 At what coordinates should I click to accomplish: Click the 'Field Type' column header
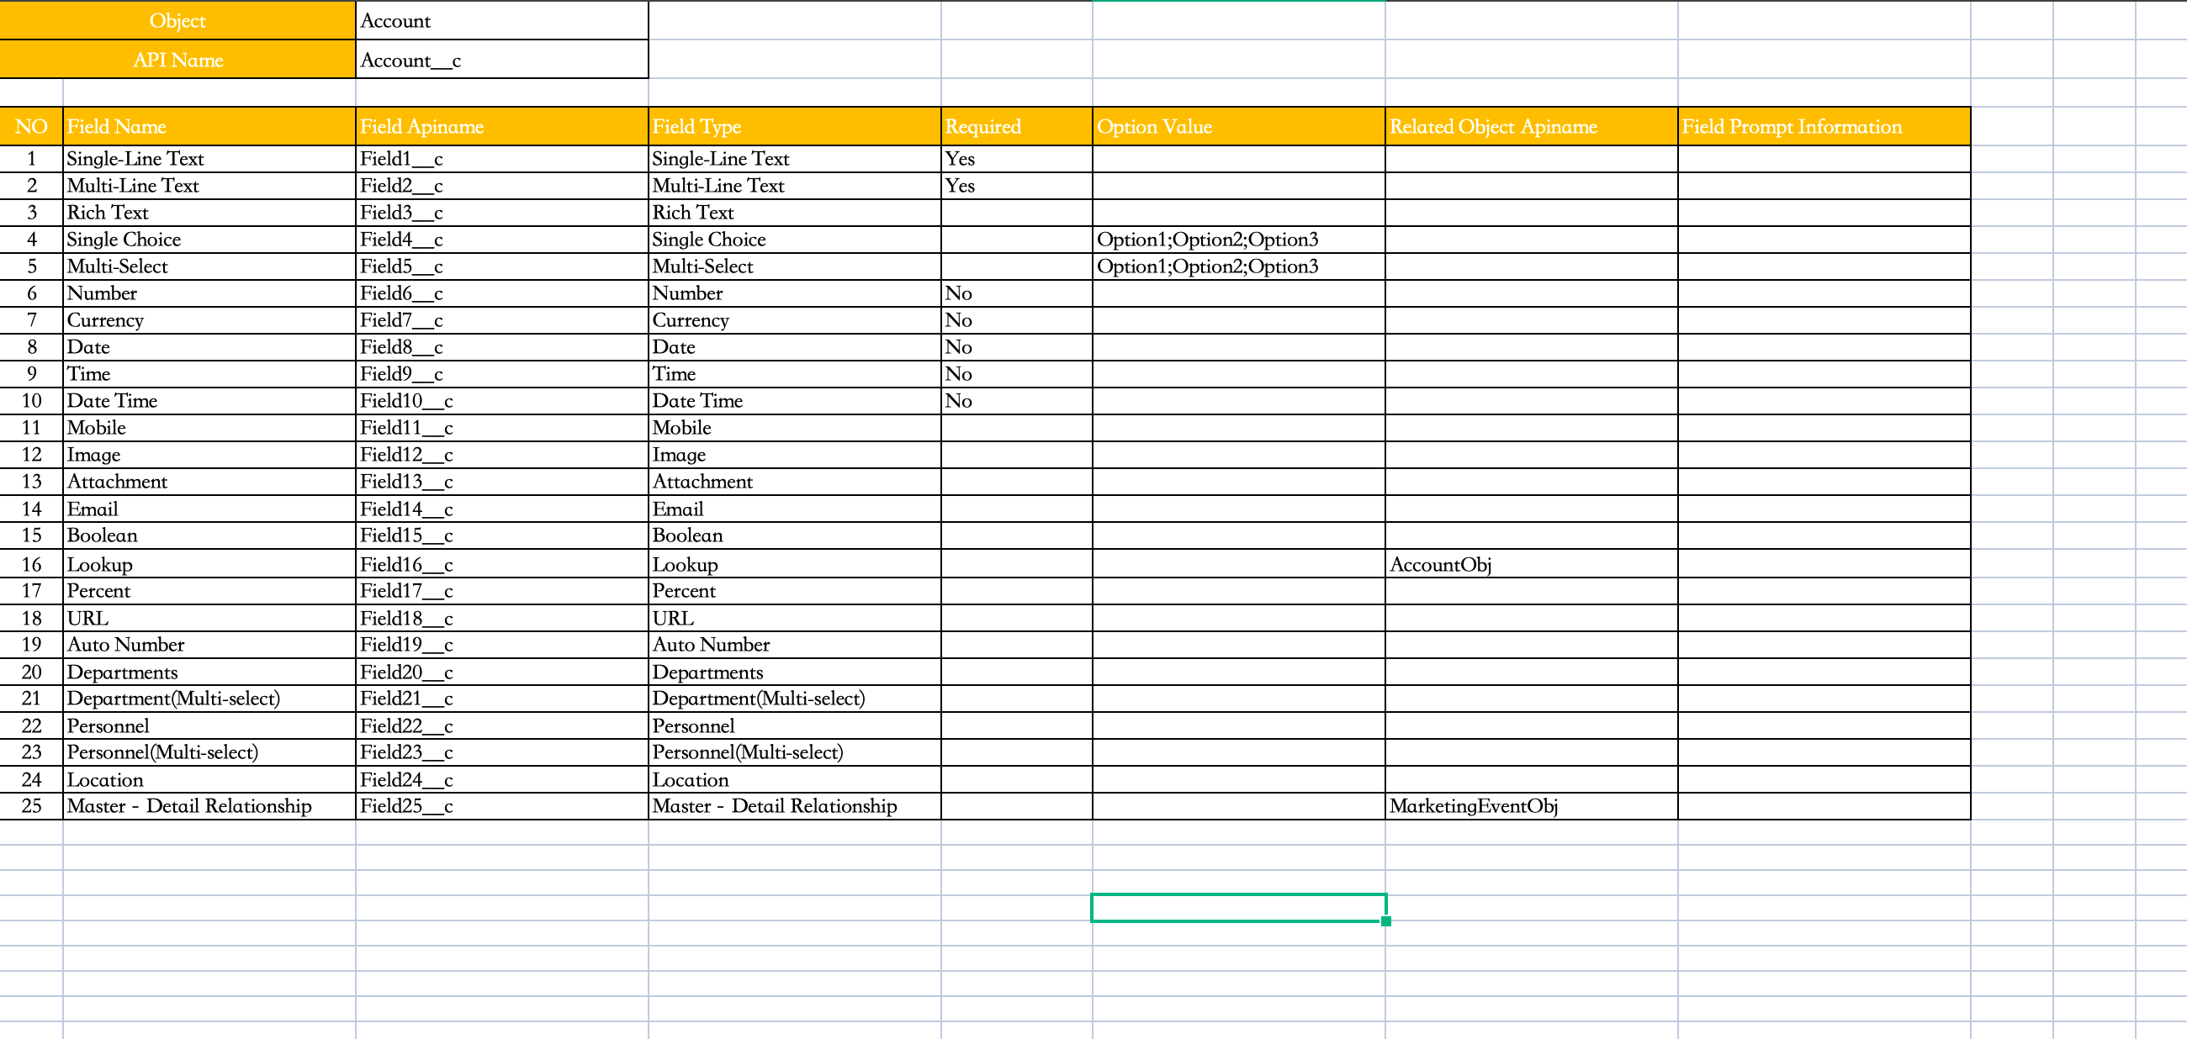(x=795, y=126)
